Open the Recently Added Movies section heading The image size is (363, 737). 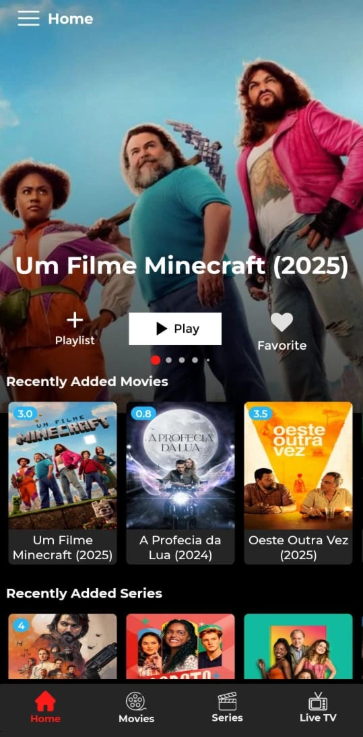[x=88, y=381]
